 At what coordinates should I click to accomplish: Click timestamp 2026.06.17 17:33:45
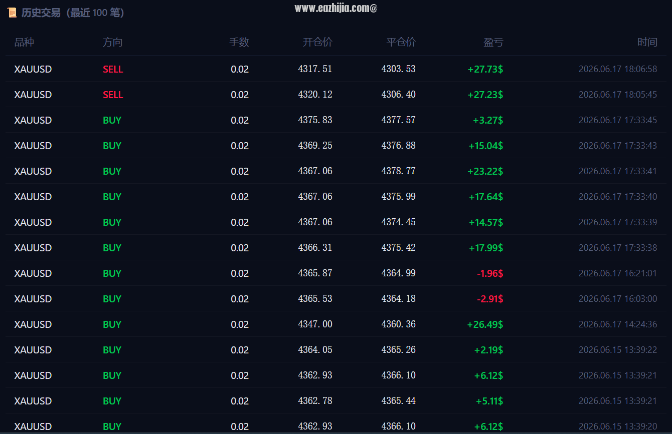(x=618, y=120)
